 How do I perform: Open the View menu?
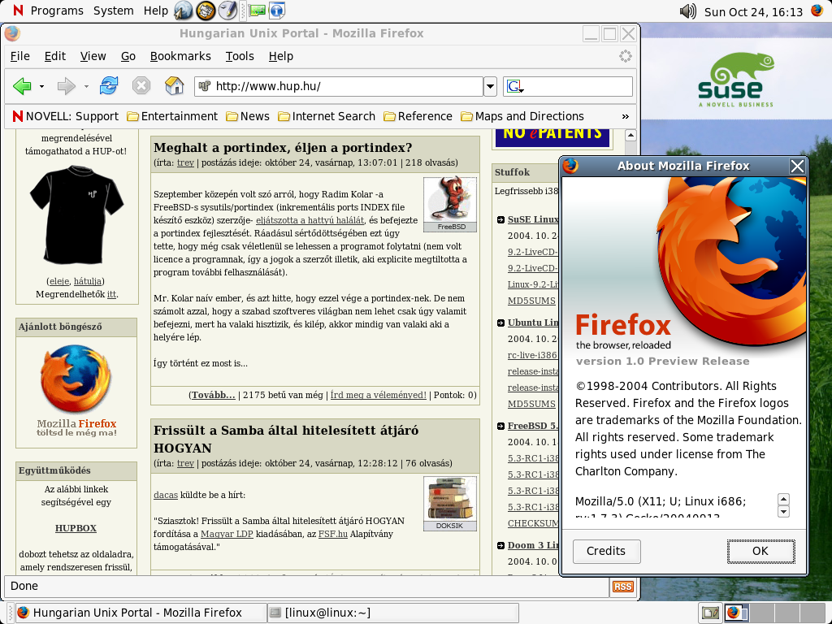point(93,56)
